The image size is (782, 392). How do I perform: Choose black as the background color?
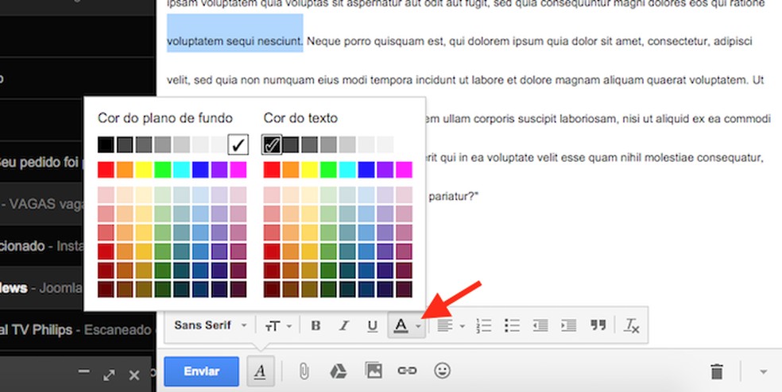pyautogui.click(x=106, y=145)
